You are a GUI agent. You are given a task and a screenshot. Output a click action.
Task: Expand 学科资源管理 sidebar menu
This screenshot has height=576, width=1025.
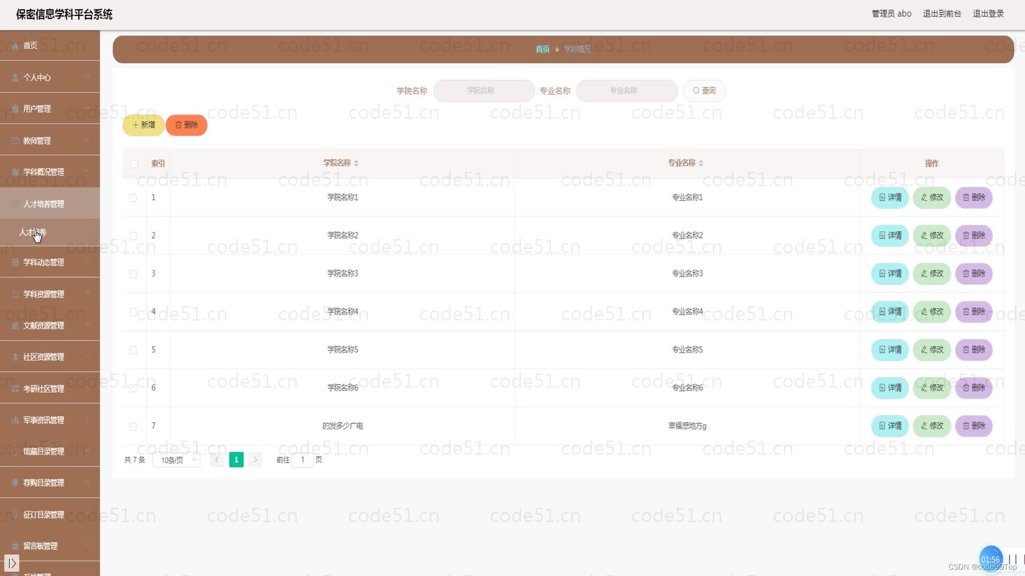click(x=50, y=294)
